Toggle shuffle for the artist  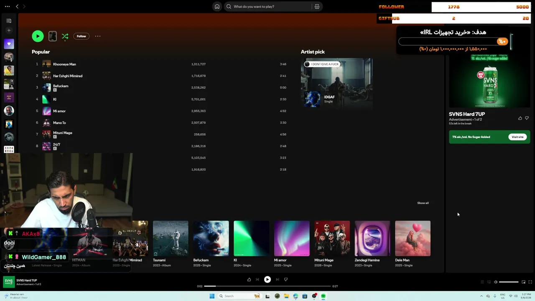65,36
